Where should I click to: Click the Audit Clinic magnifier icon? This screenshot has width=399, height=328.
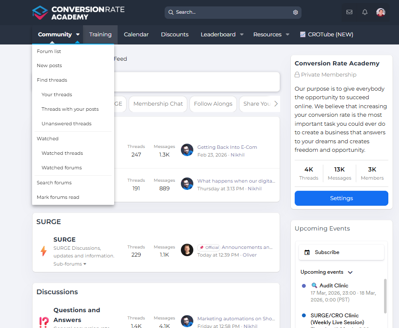pyautogui.click(x=314, y=285)
